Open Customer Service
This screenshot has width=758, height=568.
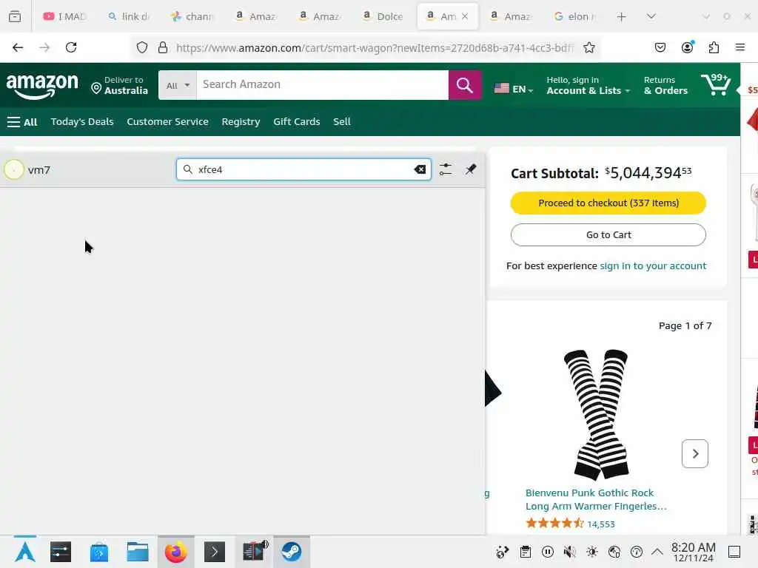(168, 122)
